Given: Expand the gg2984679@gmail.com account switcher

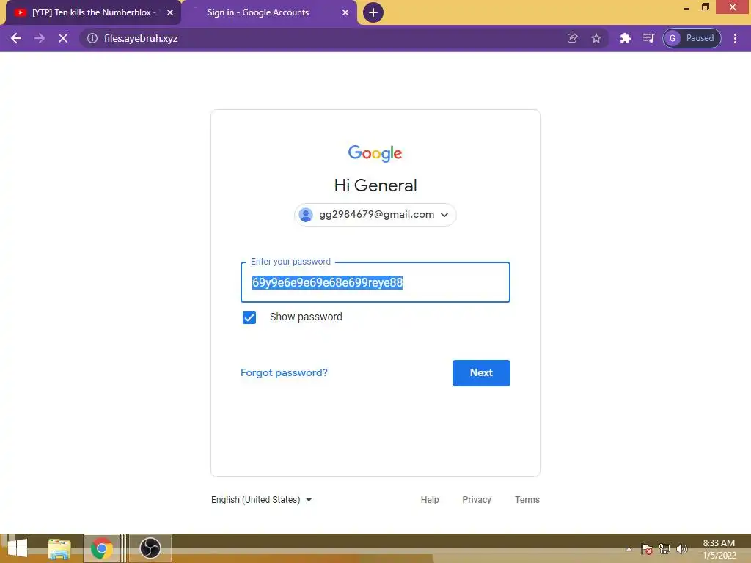Looking at the screenshot, I should click(375, 215).
